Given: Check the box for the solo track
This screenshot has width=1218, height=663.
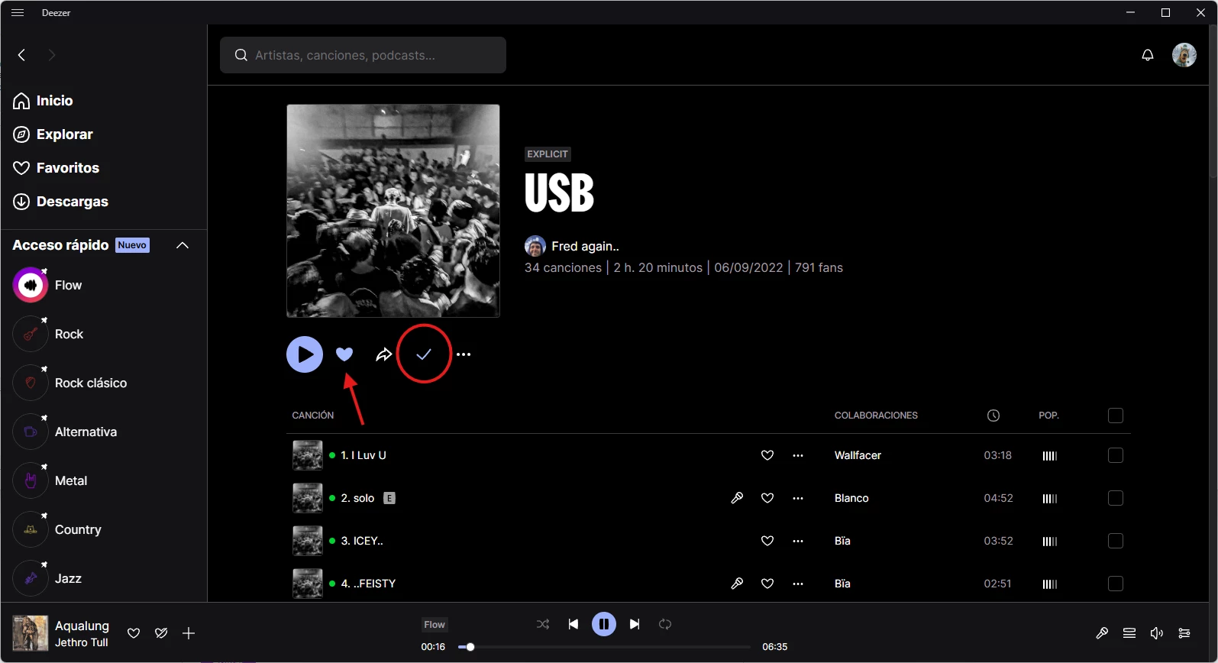Looking at the screenshot, I should 1116,498.
